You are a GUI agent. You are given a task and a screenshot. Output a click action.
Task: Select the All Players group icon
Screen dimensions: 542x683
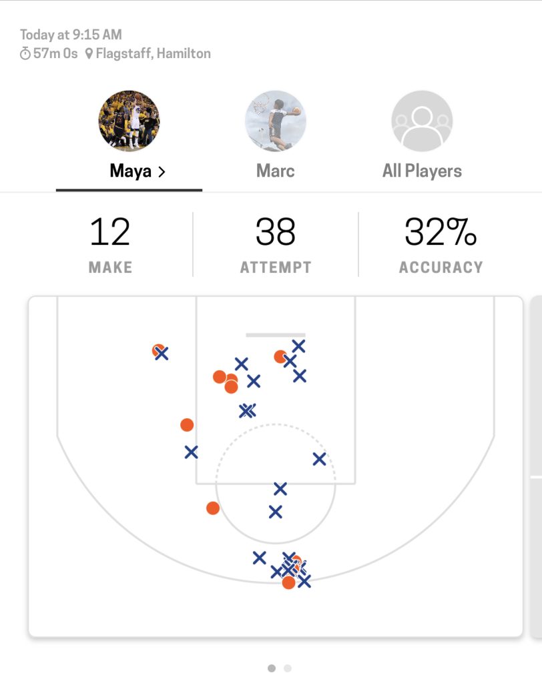[x=421, y=121]
